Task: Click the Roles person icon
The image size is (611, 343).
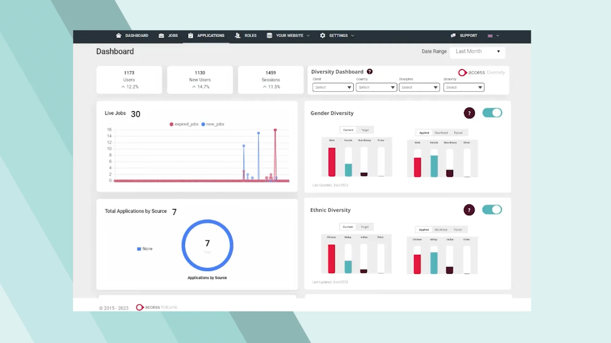Action: (x=238, y=36)
